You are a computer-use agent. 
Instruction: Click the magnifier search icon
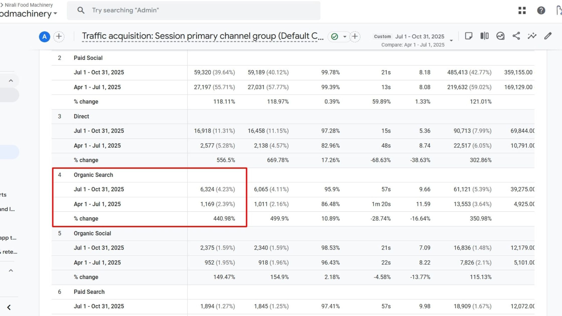click(x=81, y=10)
